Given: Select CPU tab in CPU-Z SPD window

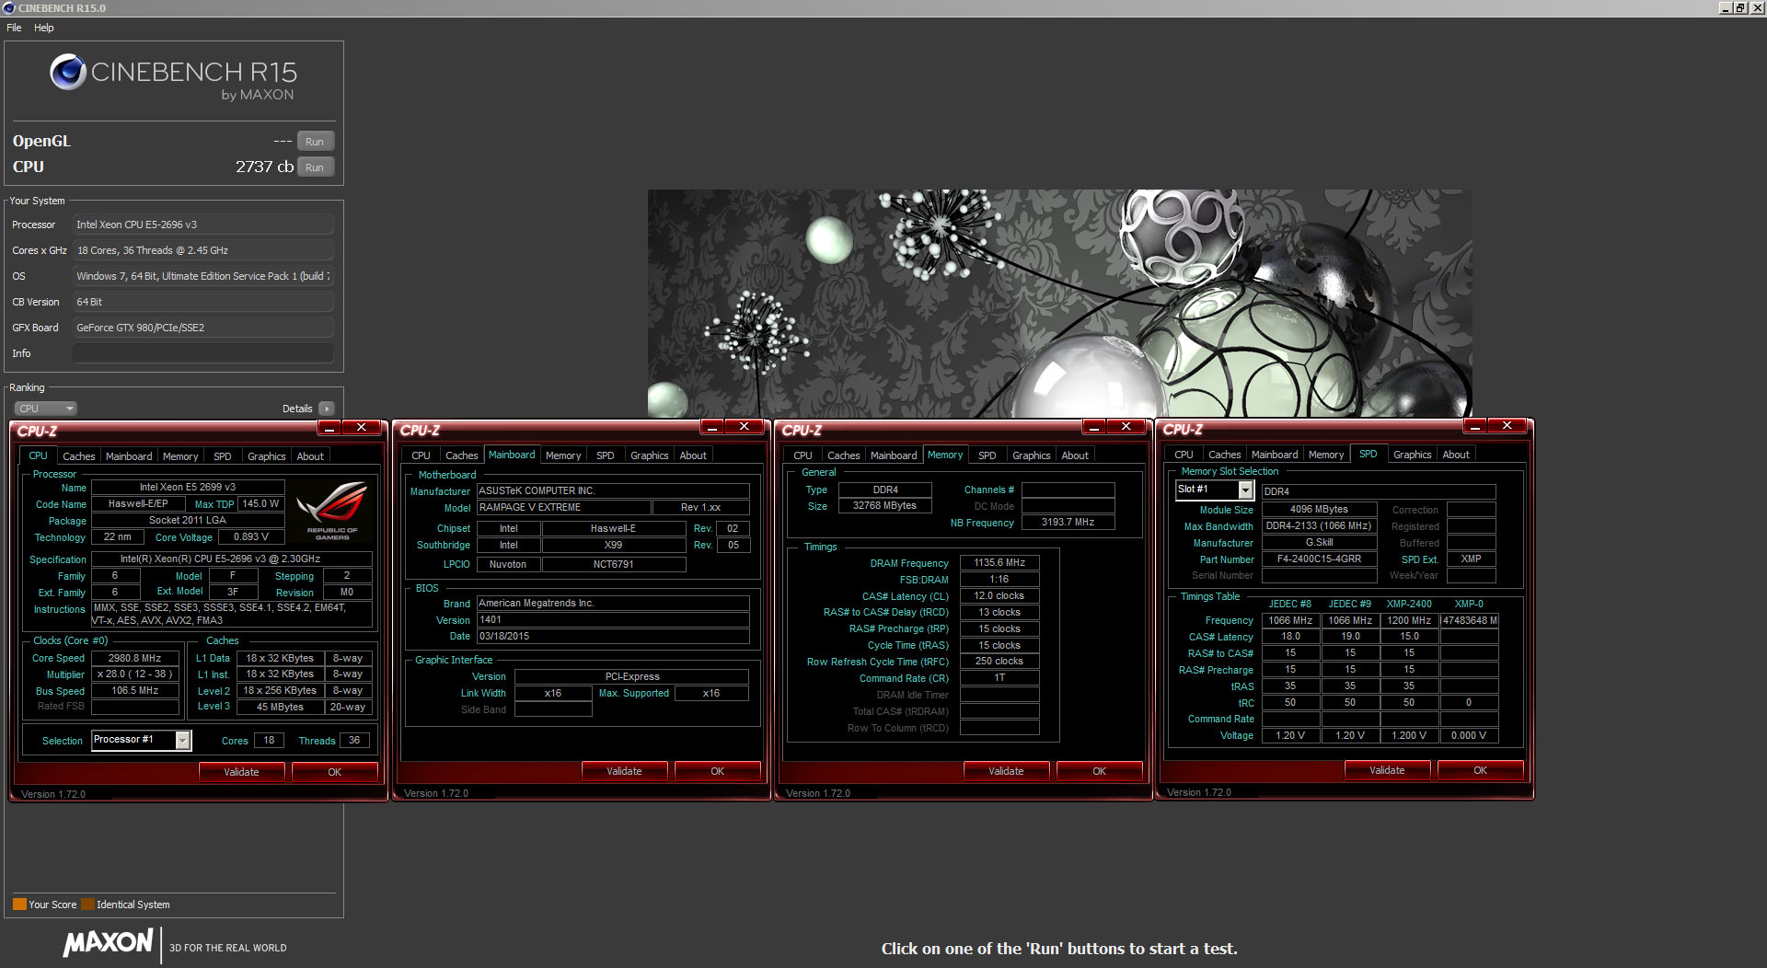Looking at the screenshot, I should [1184, 455].
